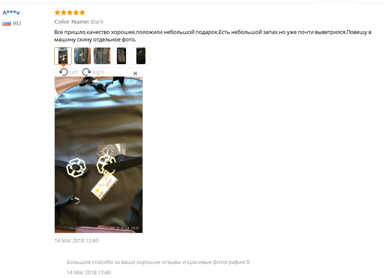Click the Russian flag icon
Screen dimensions: 390x278
tap(7, 23)
